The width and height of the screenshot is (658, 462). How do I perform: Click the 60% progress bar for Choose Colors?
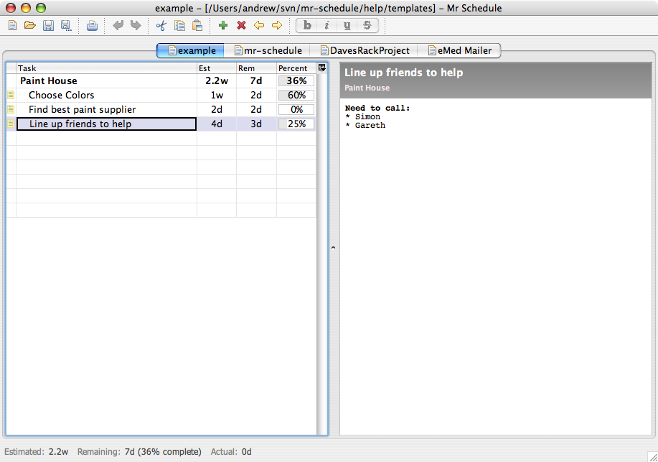click(x=296, y=95)
